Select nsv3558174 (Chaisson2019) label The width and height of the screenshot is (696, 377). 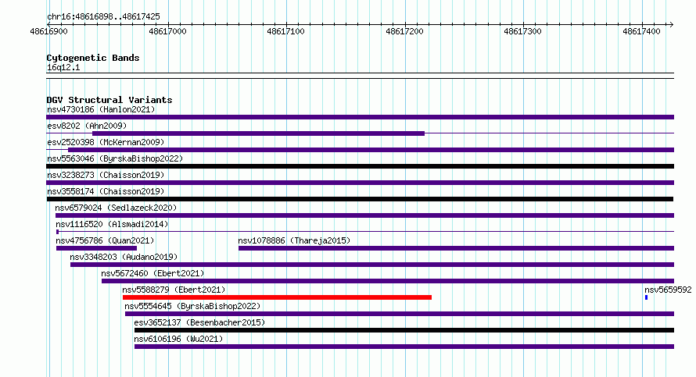click(106, 191)
